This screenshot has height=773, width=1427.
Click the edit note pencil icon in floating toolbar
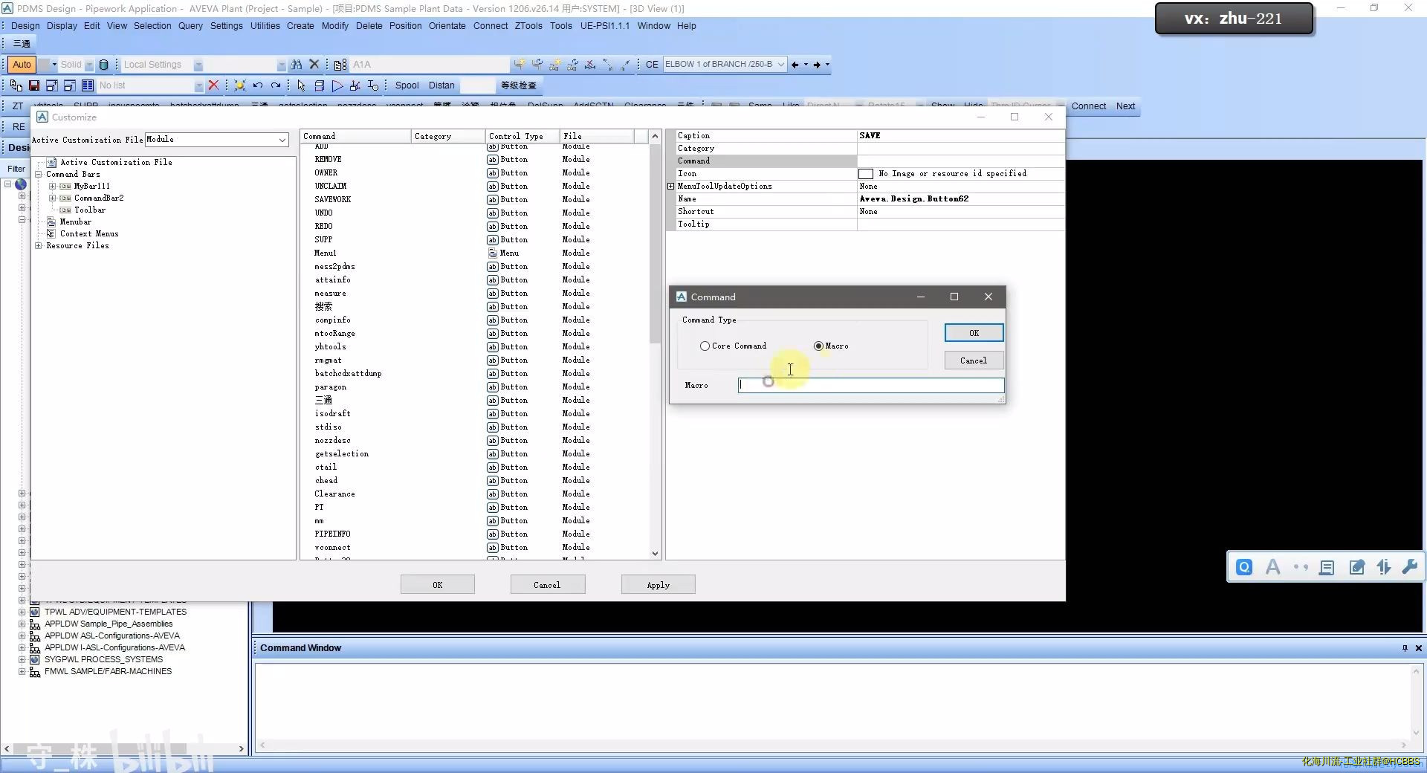pyautogui.click(x=1356, y=567)
